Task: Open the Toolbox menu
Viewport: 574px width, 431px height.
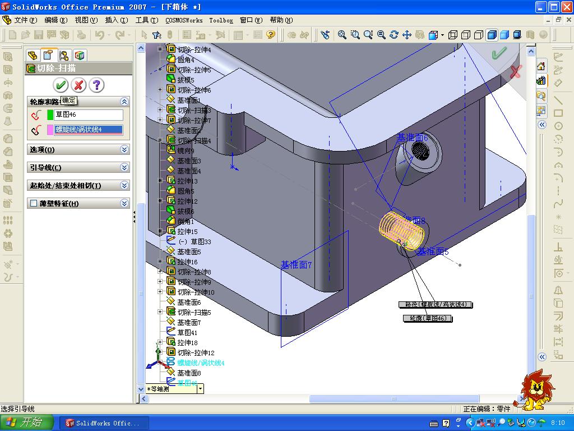Action: pos(221,21)
